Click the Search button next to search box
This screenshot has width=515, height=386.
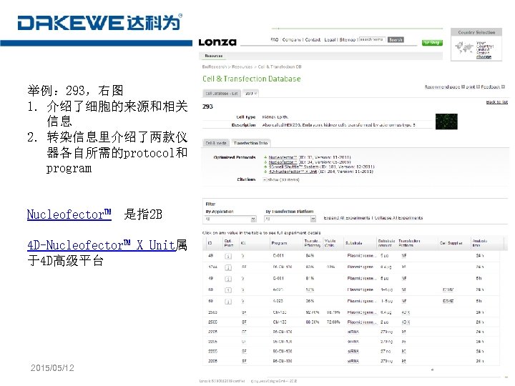pos(396,40)
